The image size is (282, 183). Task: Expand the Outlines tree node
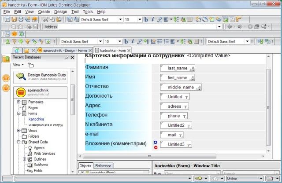click(x=25, y=159)
